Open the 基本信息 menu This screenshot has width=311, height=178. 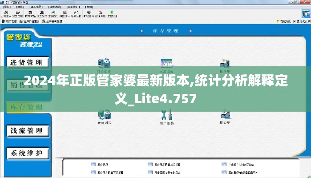point(36,7)
